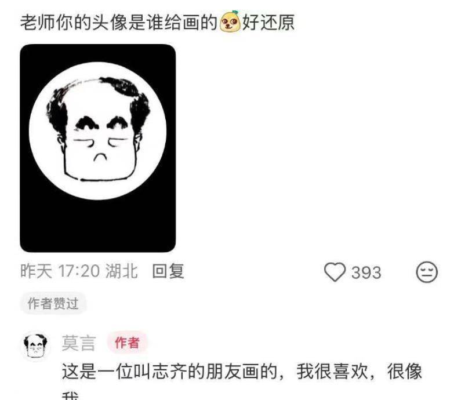
Task: Reply to the comment via 回复
Action: pyautogui.click(x=168, y=271)
